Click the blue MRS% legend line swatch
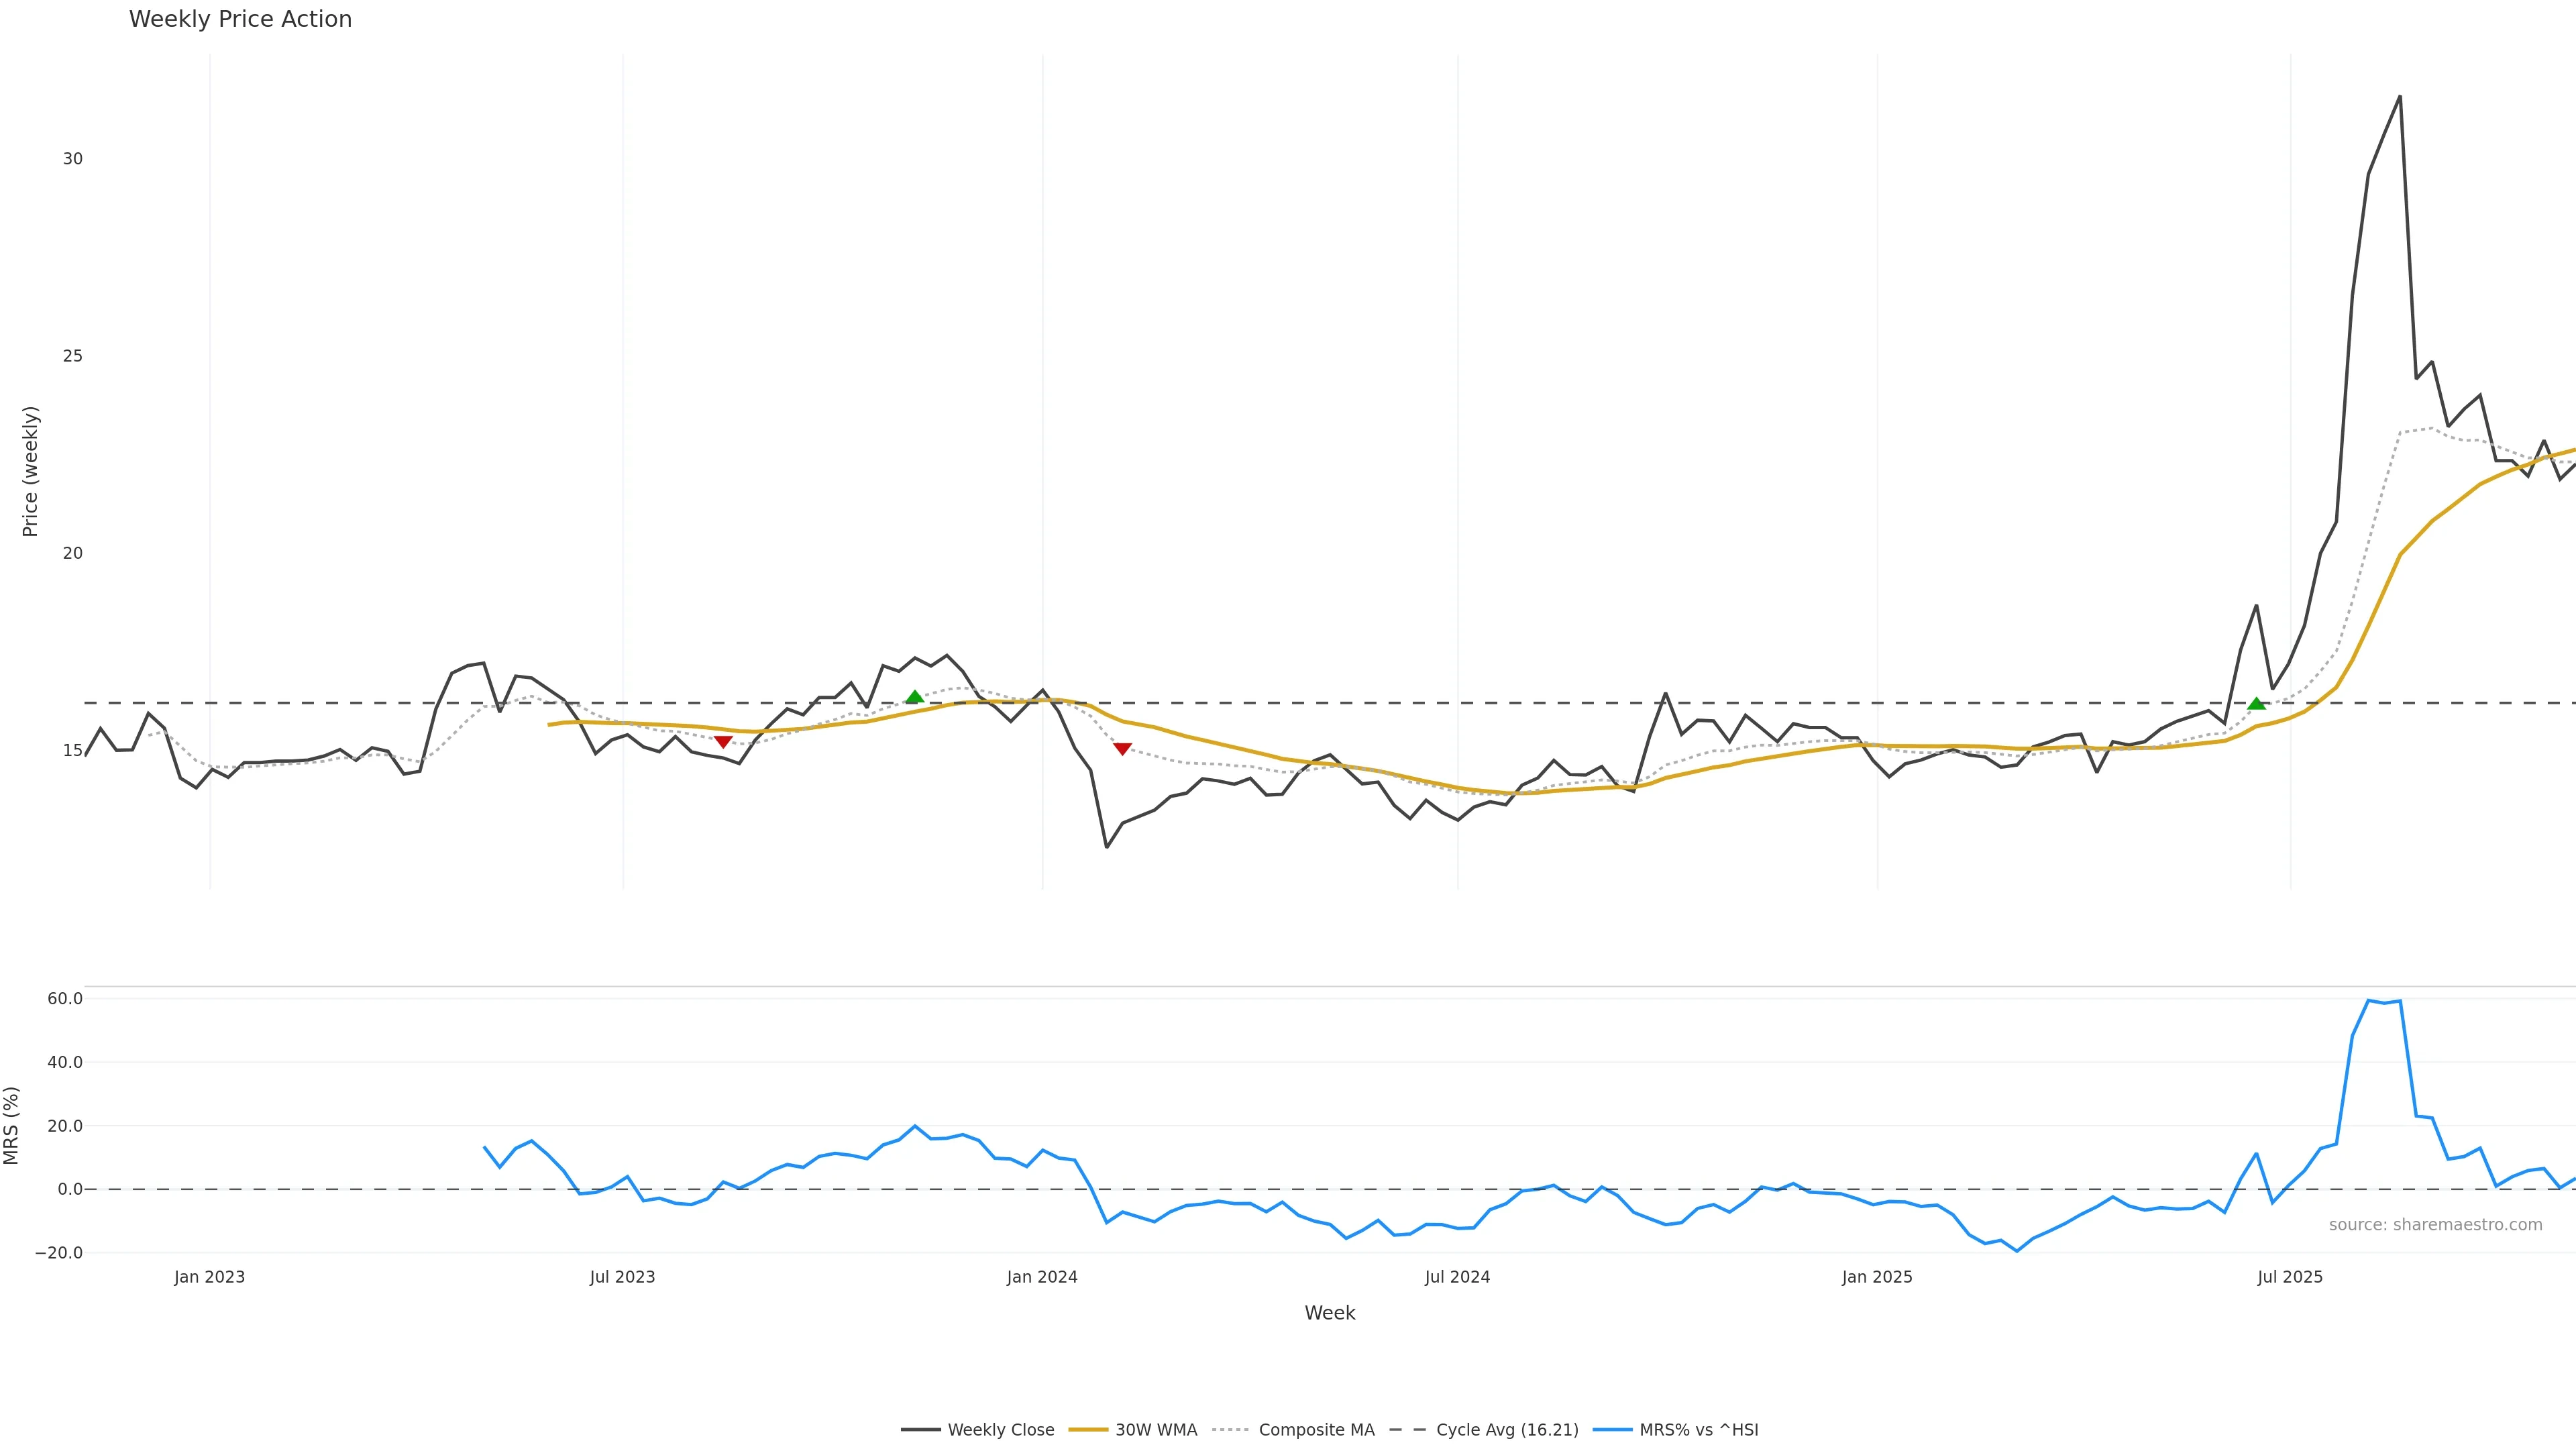Screen dimensions: 2576x1449 pos(1612,1430)
